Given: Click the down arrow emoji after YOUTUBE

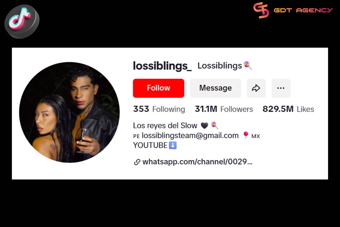Looking at the screenshot, I should [x=173, y=145].
